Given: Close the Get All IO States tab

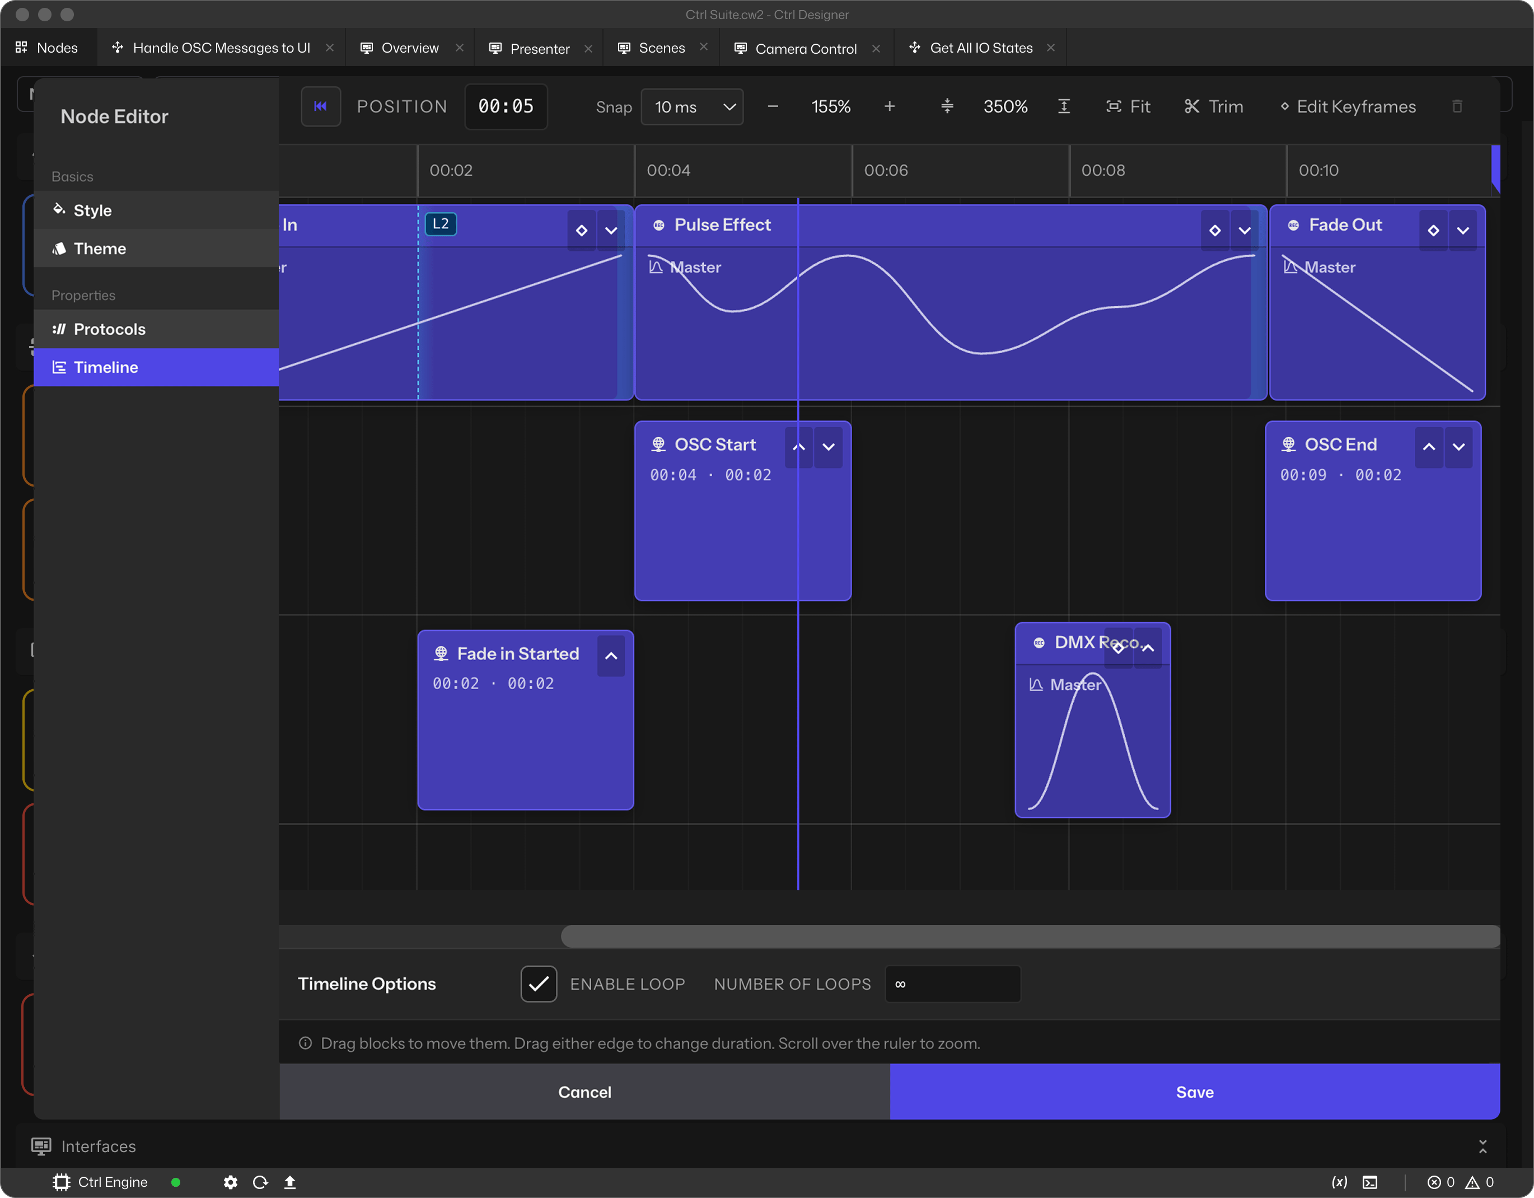Looking at the screenshot, I should click(1051, 48).
